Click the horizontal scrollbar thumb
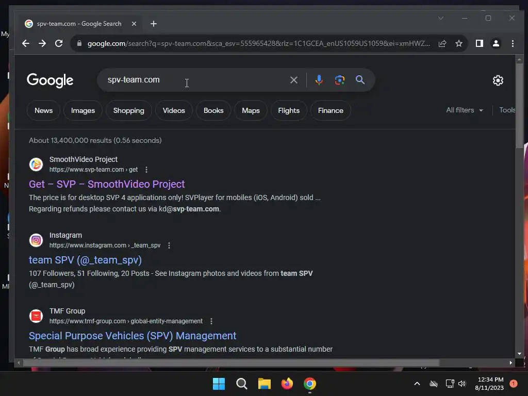Image resolution: width=528 pixels, height=396 pixels. click(231, 362)
